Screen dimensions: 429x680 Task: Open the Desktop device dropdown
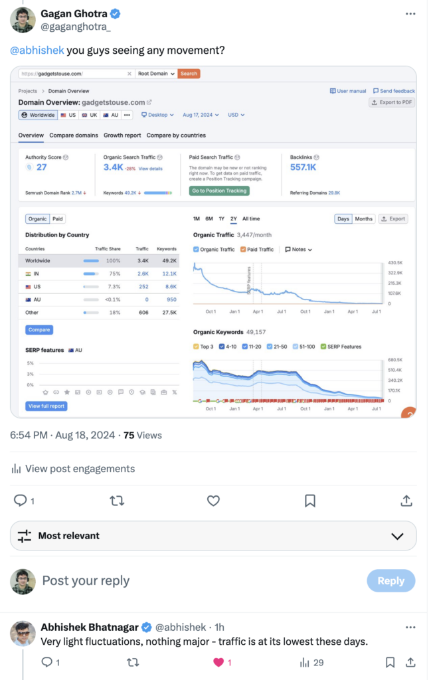[158, 115]
